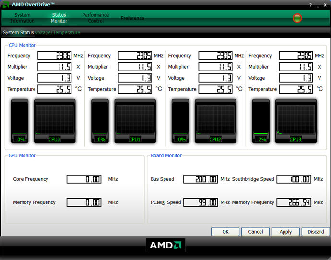
Task: Close the AMD OverDrive window
Action: tap(325, 5)
